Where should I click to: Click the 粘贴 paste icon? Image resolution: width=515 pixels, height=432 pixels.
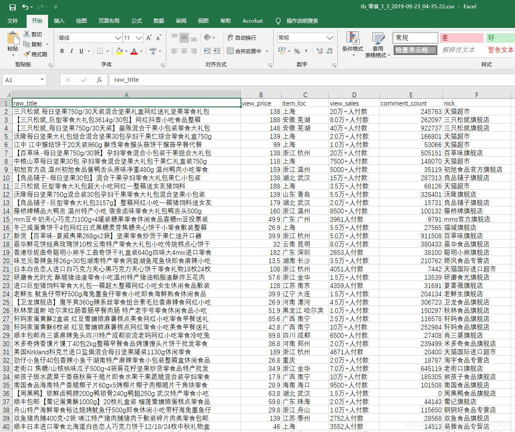tap(13, 38)
